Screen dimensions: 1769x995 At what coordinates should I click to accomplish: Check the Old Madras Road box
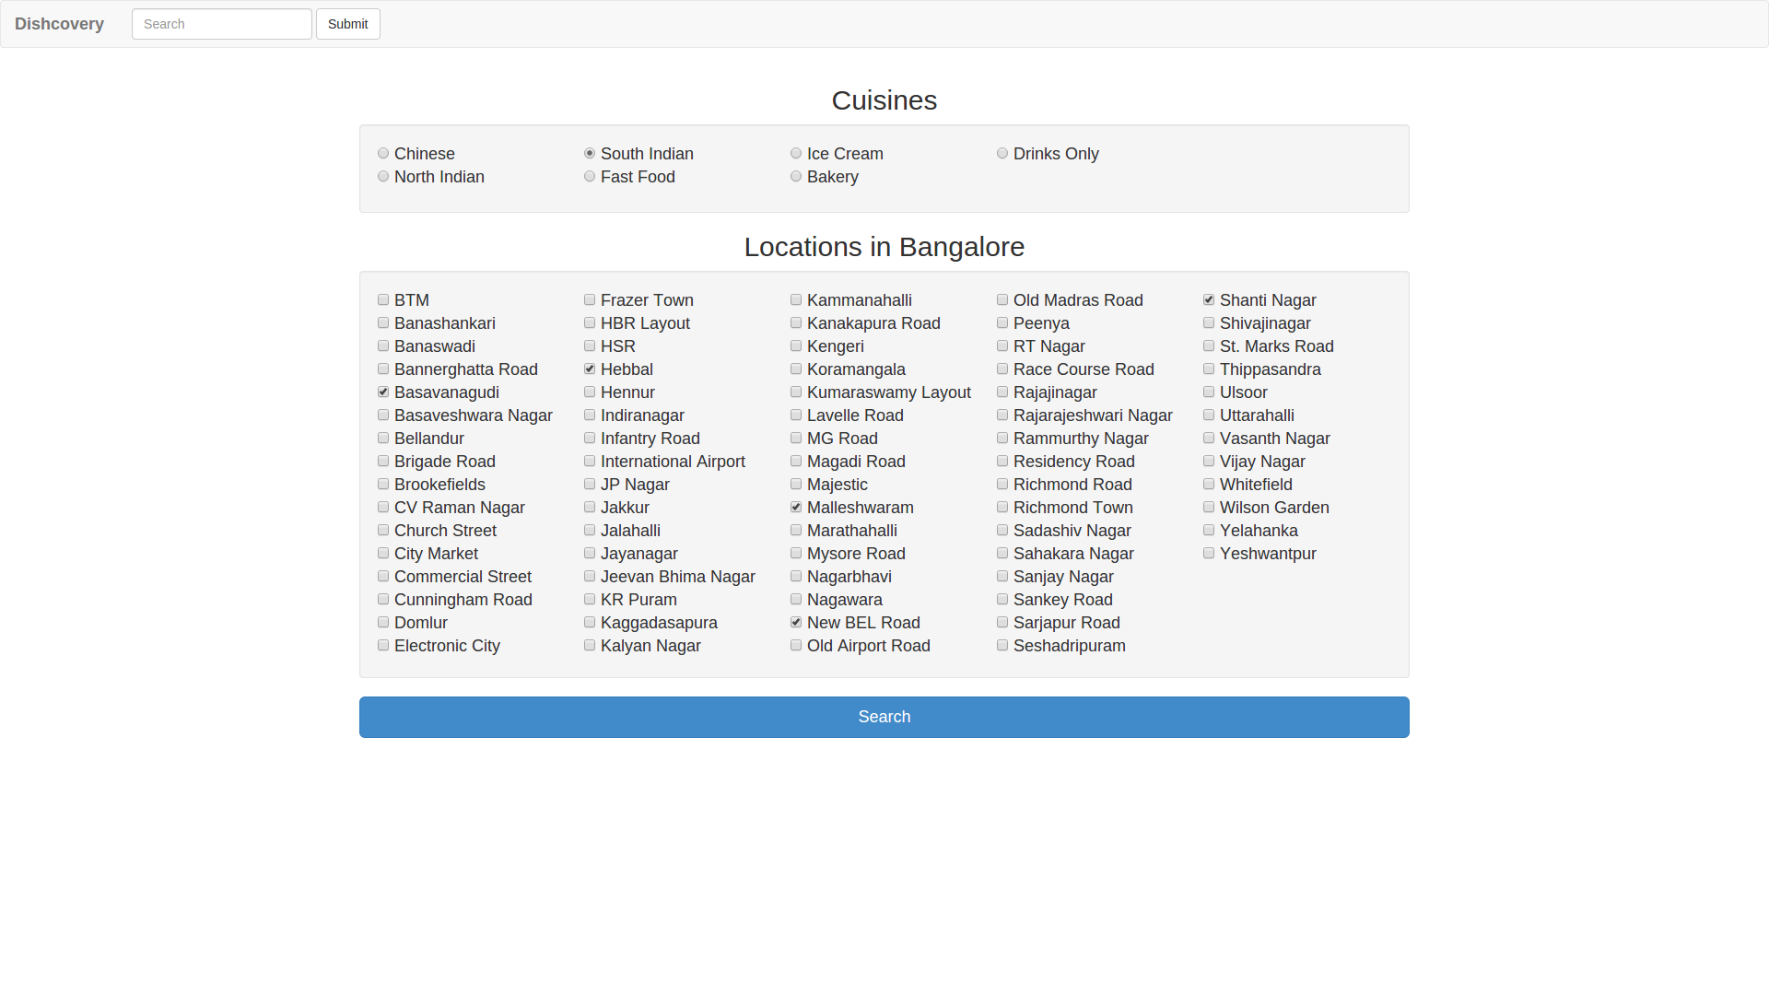point(1002,300)
